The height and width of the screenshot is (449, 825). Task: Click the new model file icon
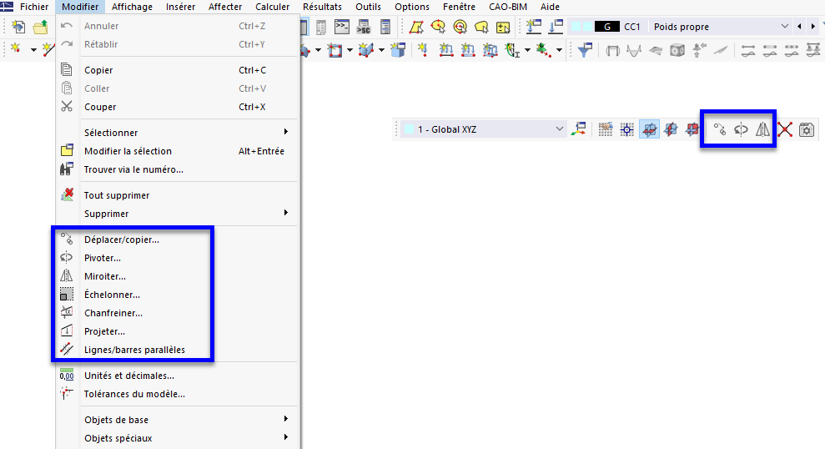tap(18, 27)
